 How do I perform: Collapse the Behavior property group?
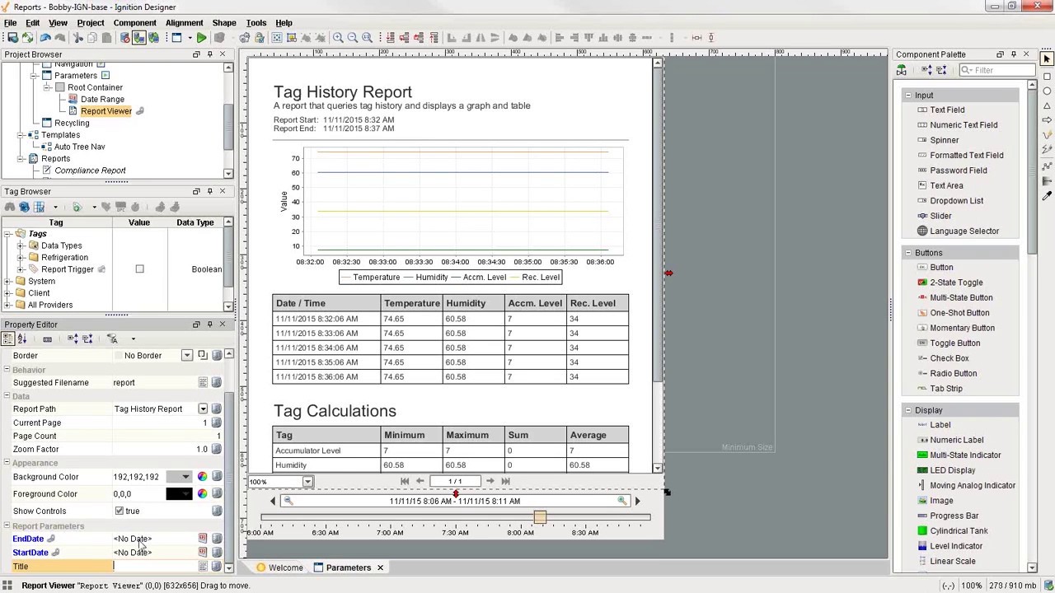7,371
